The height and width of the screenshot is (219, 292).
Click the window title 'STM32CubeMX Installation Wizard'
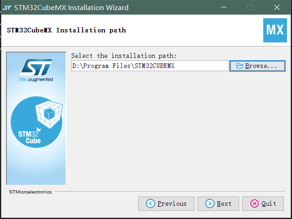coord(71,8)
